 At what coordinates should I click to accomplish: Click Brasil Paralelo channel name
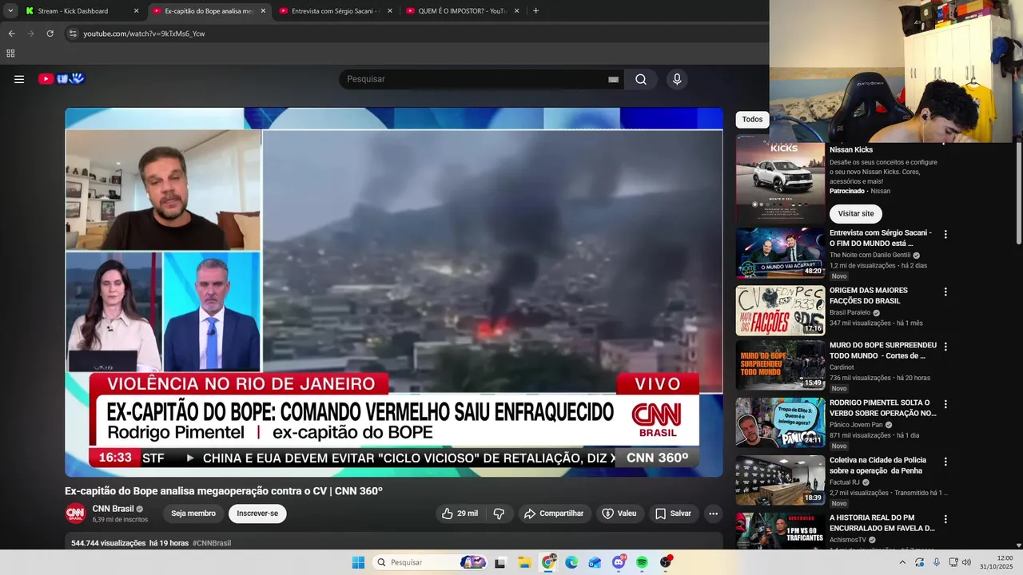[x=850, y=313]
